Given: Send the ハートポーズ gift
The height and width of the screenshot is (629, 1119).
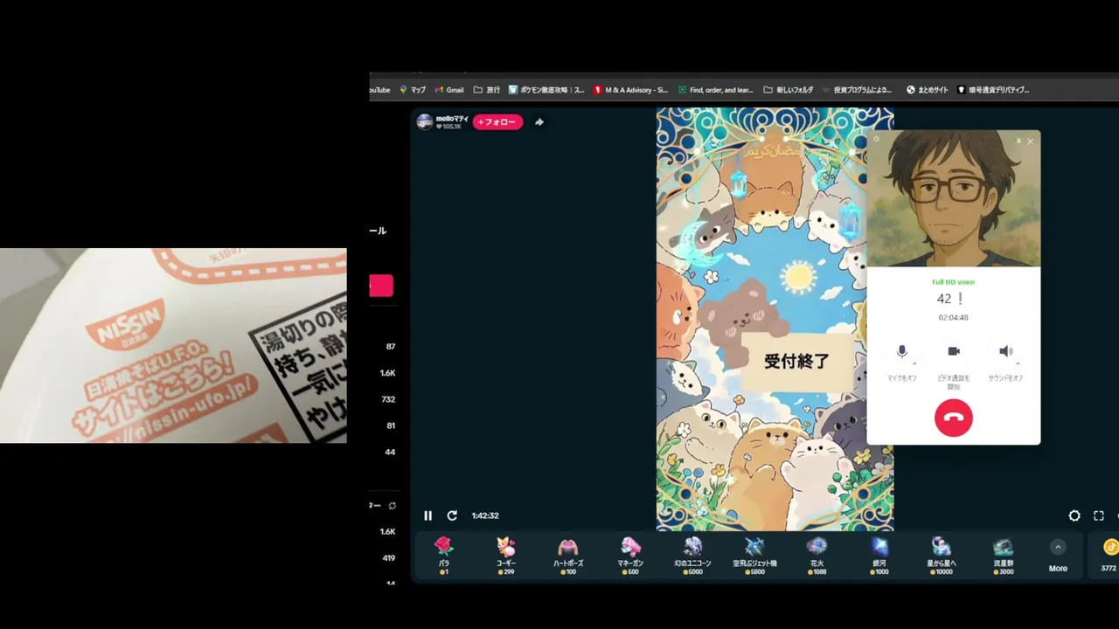Looking at the screenshot, I should (568, 555).
